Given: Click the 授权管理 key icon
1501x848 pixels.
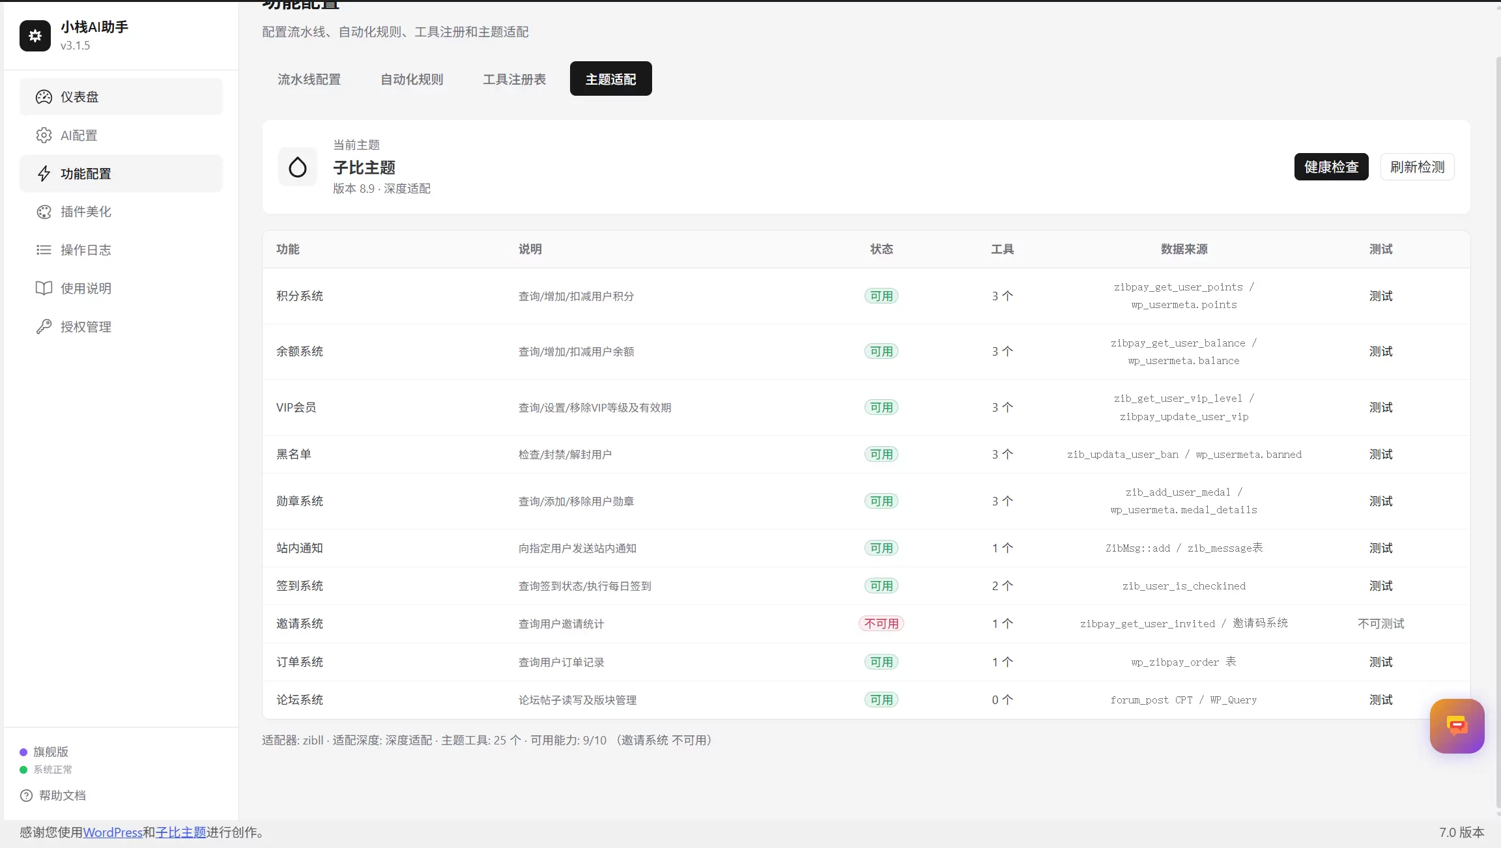Looking at the screenshot, I should coord(44,327).
